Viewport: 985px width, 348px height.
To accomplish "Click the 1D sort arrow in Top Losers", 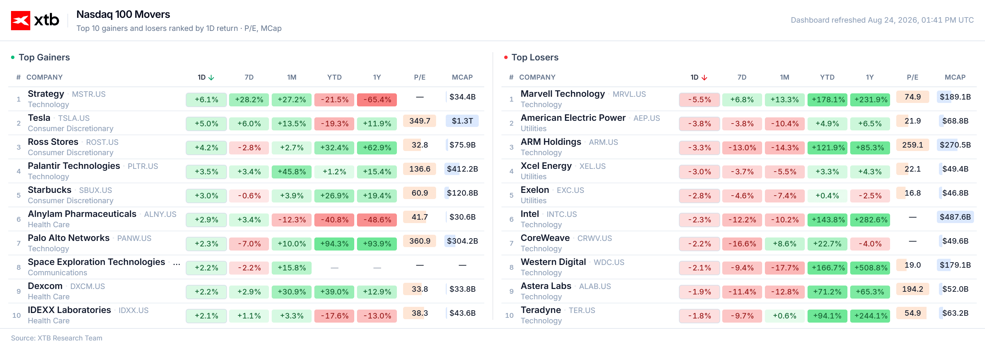I will 704,78.
